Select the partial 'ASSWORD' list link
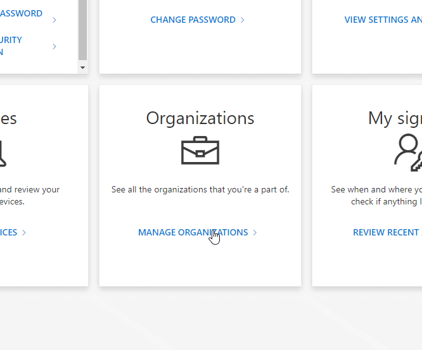The height and width of the screenshot is (350, 422). click(21, 13)
